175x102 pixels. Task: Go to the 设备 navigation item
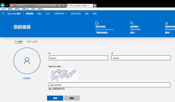pyautogui.click(x=87, y=14)
